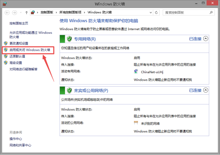This screenshot has width=220, height=155.
Task: Open 操作中心 link
Action: [x=16, y=139]
